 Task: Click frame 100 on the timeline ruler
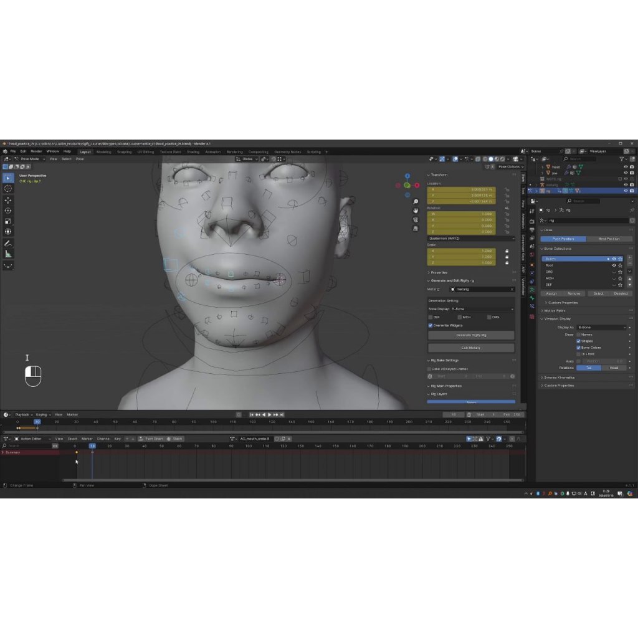pos(213,422)
